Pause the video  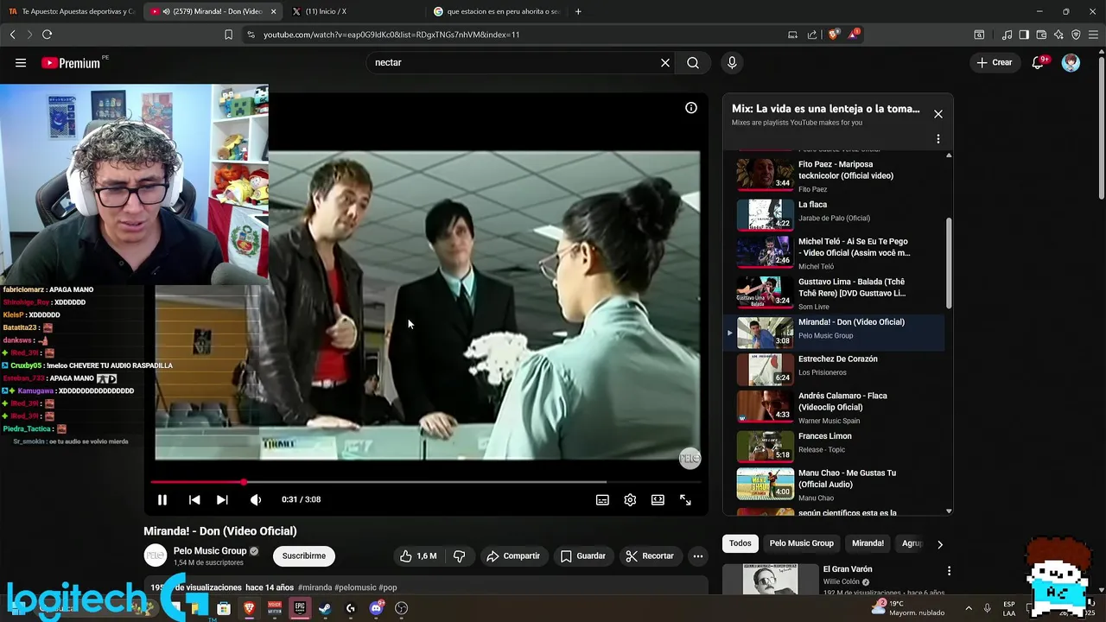(x=162, y=499)
